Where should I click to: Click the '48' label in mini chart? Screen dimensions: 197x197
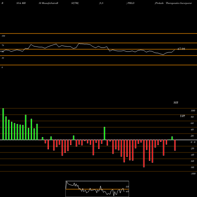click(x=127, y=191)
